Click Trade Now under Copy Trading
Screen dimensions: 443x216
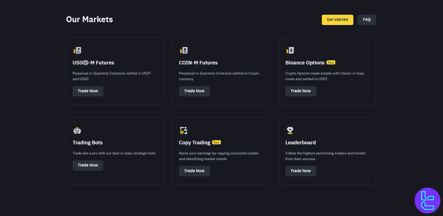[194, 171]
